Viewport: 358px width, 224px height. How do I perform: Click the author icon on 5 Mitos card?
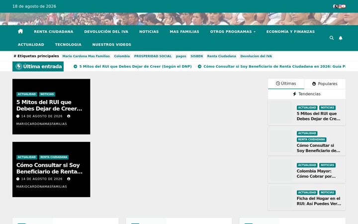pyautogui.click(x=69, y=116)
